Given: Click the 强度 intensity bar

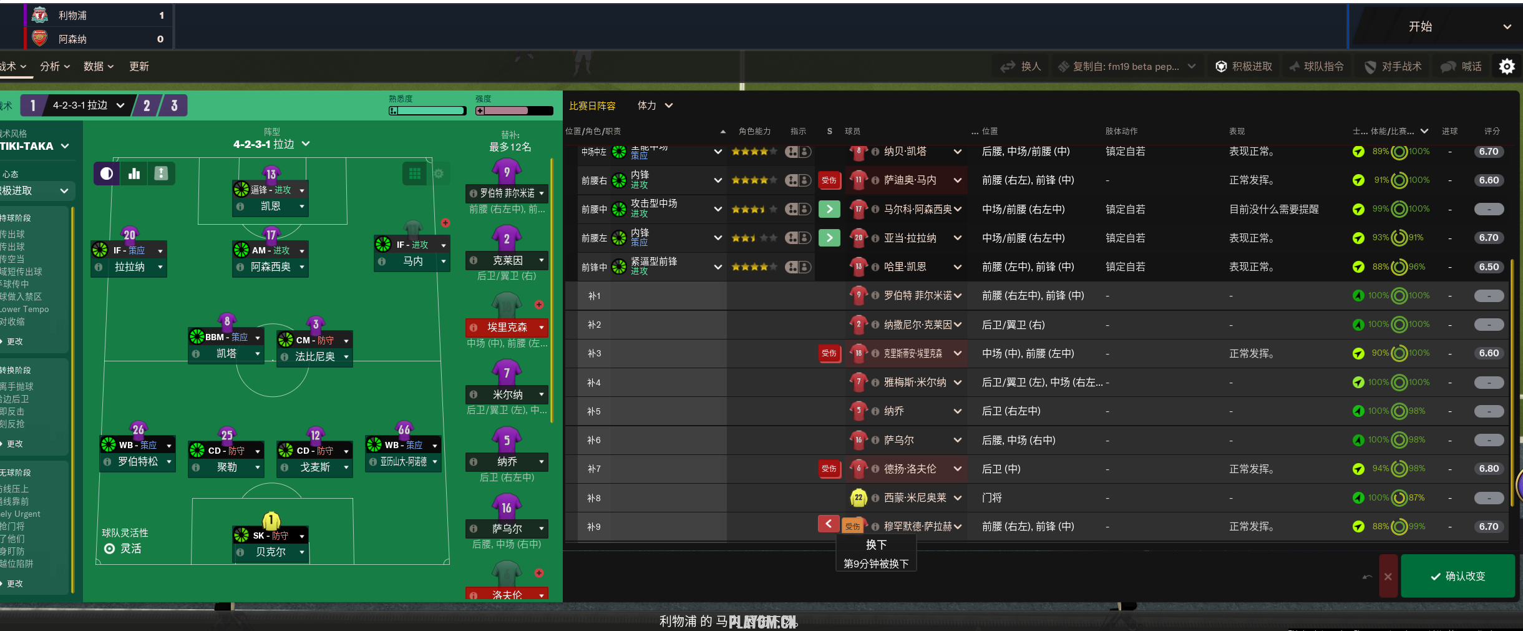Looking at the screenshot, I should tap(514, 111).
